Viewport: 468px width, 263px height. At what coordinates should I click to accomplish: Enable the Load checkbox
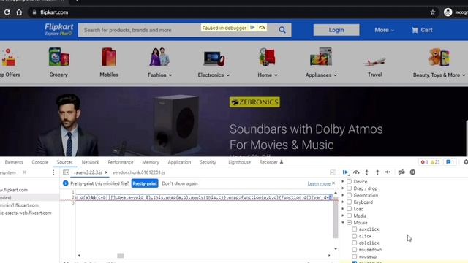[x=349, y=209]
